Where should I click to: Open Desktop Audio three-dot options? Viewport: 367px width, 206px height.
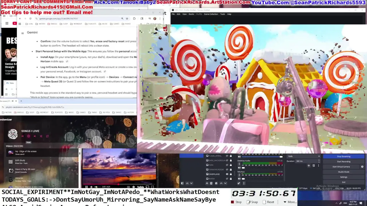tap(239, 164)
